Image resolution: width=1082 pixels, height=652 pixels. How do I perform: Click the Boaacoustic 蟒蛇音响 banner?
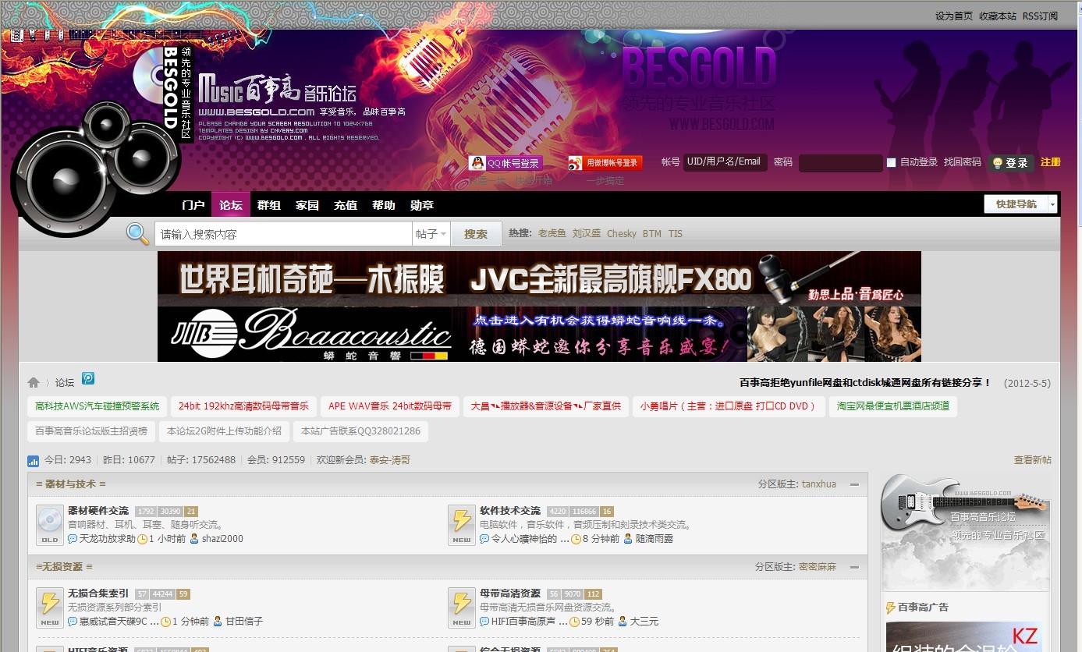[x=539, y=335]
